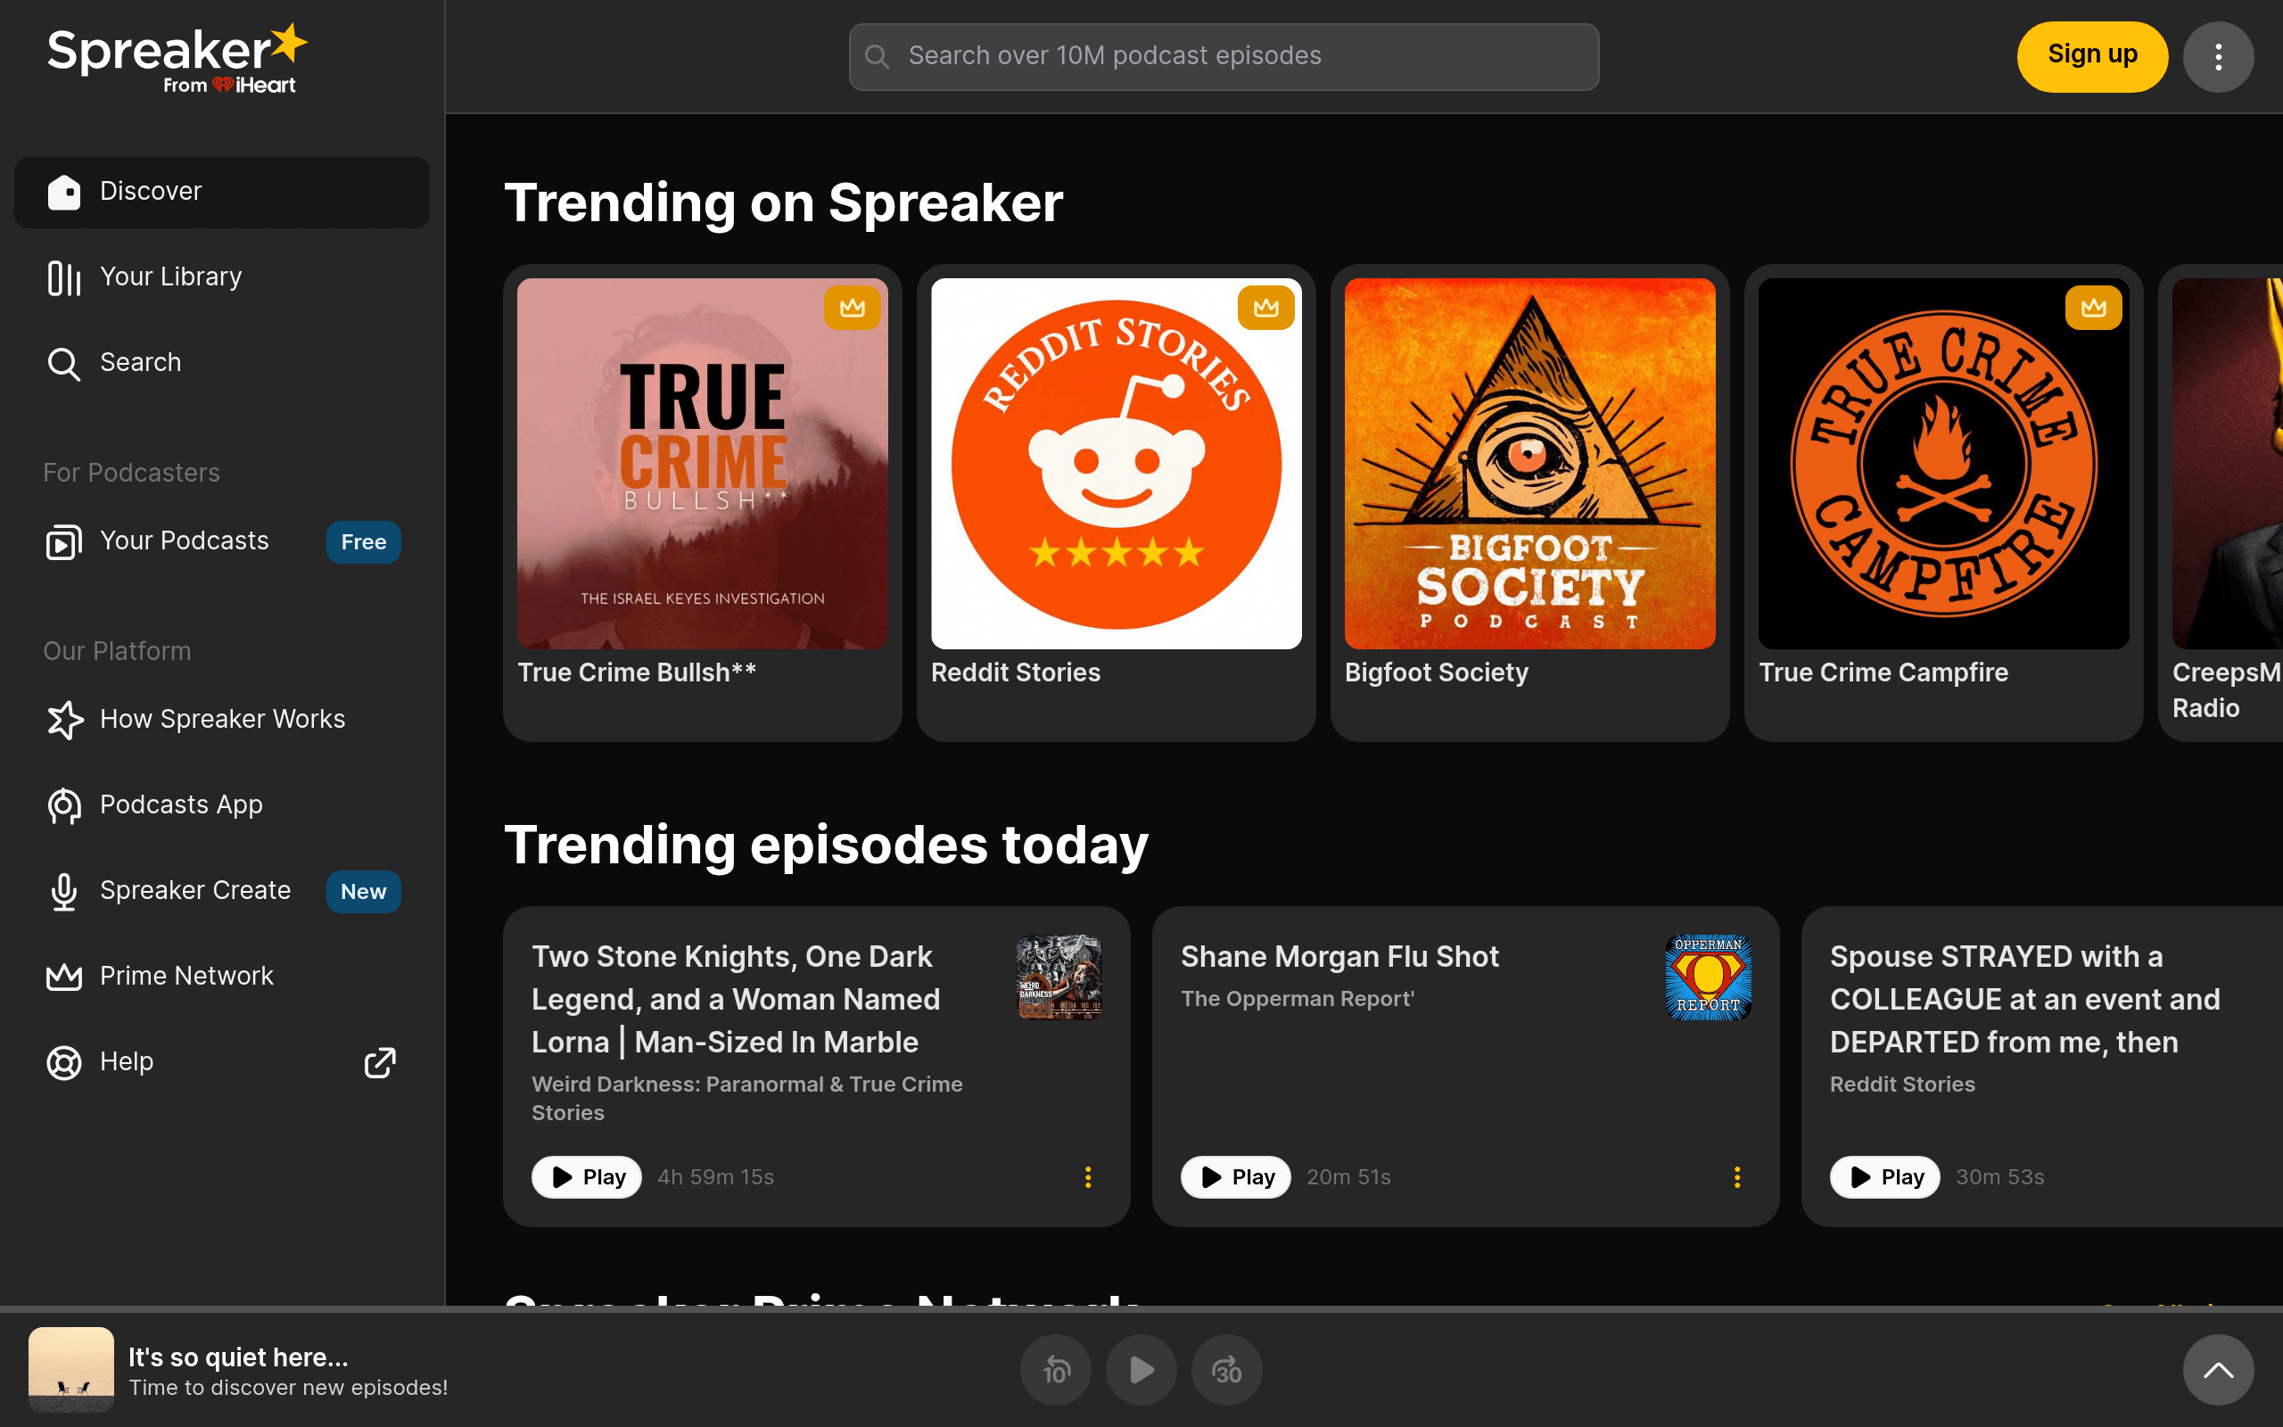The height and width of the screenshot is (1427, 2283).
Task: Open Reddit Stories podcast cover
Action: [1116, 464]
